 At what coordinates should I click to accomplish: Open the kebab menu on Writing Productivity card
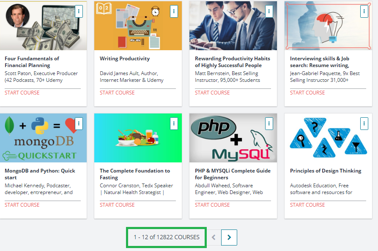click(174, 11)
